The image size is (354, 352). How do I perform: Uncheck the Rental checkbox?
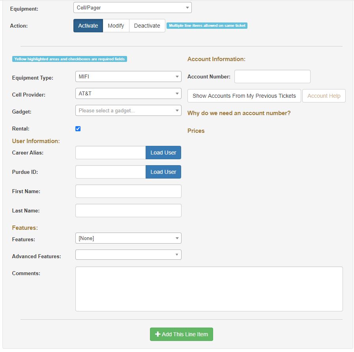[x=78, y=129]
